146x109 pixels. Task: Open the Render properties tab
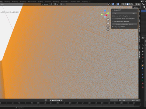[x=143, y=45]
